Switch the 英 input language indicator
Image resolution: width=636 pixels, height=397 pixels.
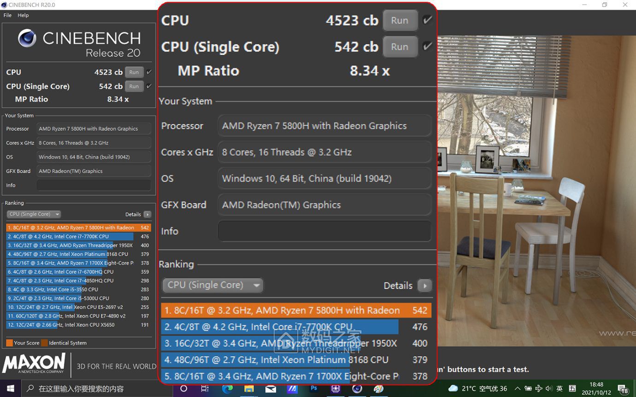(559, 388)
